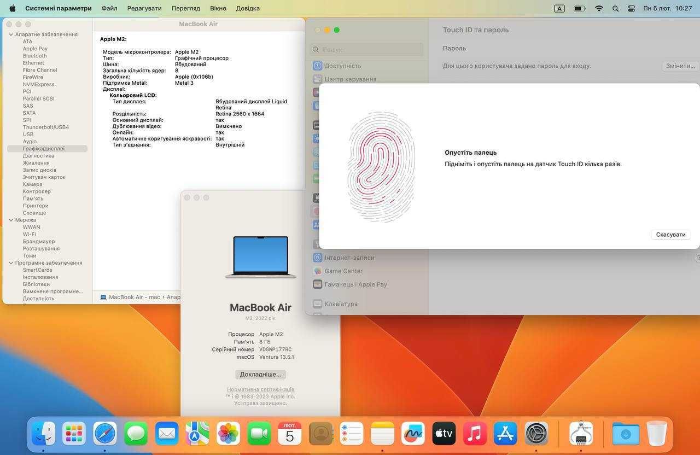
Task: Click the Докладніше… button
Action: (260, 375)
